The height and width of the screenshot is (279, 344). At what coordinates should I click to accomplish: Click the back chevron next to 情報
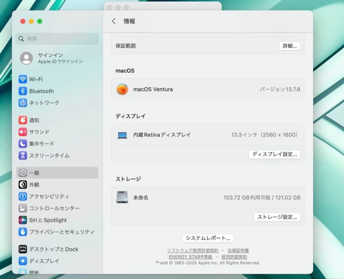click(114, 21)
